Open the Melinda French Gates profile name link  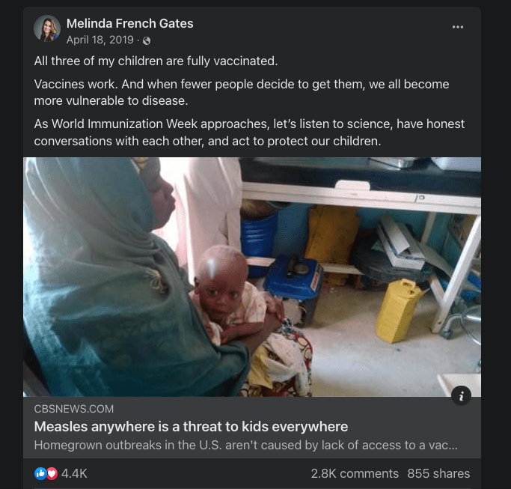tap(129, 23)
